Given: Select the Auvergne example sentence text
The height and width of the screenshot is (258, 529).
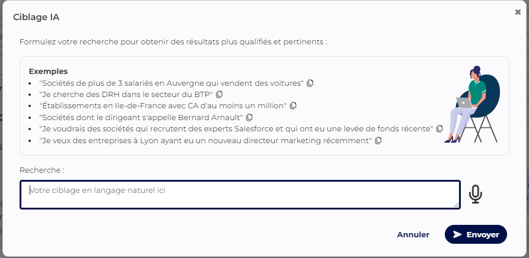Looking at the screenshot, I should point(171,83).
